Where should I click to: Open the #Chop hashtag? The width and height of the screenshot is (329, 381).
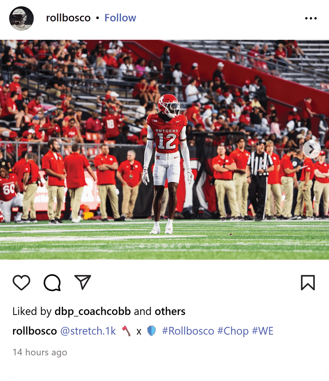(x=233, y=331)
